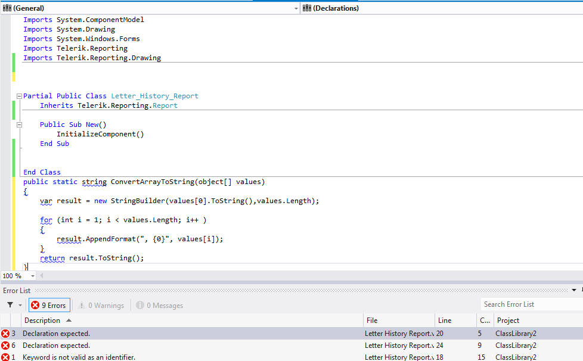
Task: Toggle the 0 Warnings filter
Action: [x=101, y=305]
